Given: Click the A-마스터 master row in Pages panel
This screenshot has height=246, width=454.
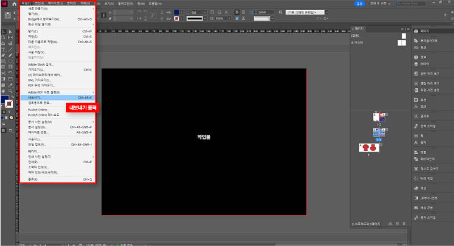Looking at the screenshot, I should point(379,43).
